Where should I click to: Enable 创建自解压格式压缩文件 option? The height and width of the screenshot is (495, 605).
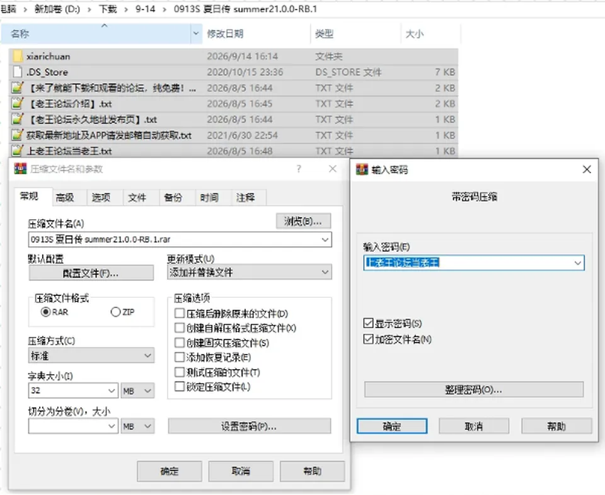(180, 327)
